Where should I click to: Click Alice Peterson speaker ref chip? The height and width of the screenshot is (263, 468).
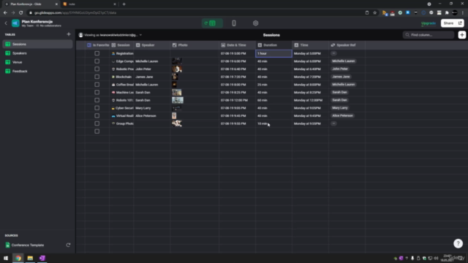342,115
